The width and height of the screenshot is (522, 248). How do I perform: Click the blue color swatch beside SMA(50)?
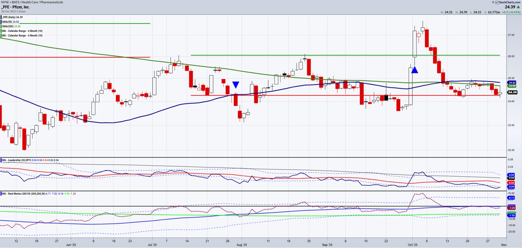[1, 22]
